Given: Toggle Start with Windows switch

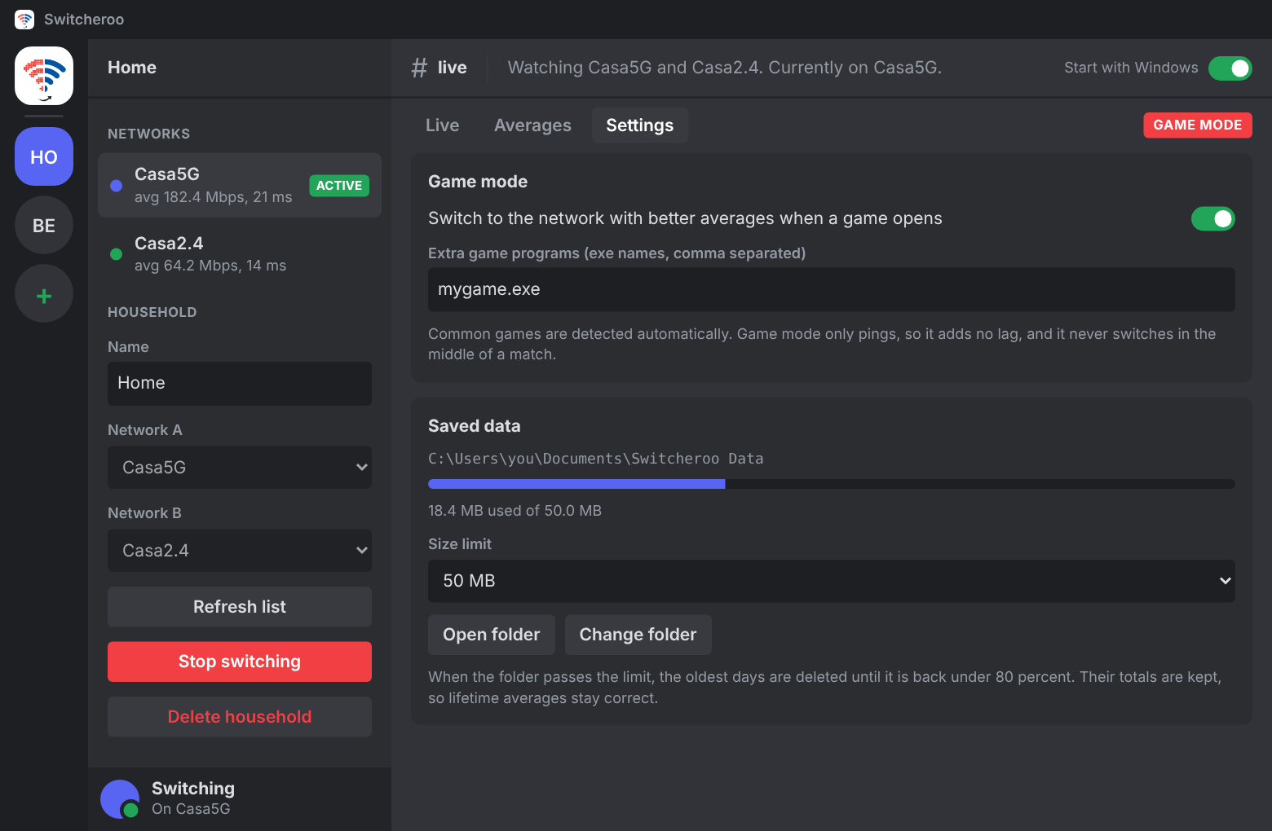Looking at the screenshot, I should [1230, 68].
